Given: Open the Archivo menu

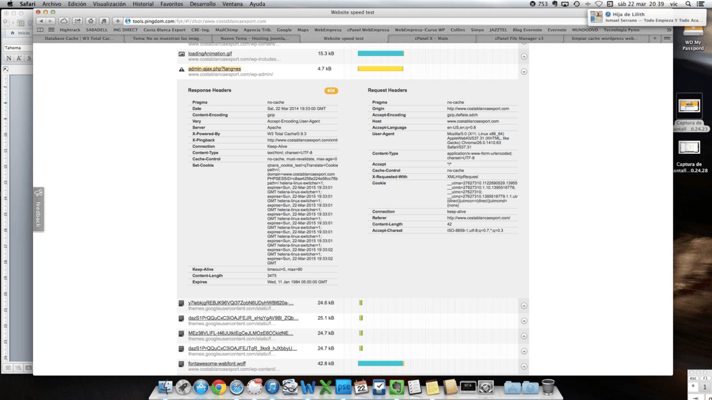Looking at the screenshot, I should [x=52, y=4].
